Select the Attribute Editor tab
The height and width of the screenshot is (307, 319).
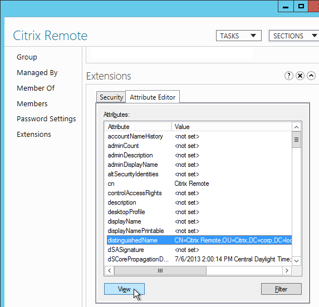(x=153, y=97)
